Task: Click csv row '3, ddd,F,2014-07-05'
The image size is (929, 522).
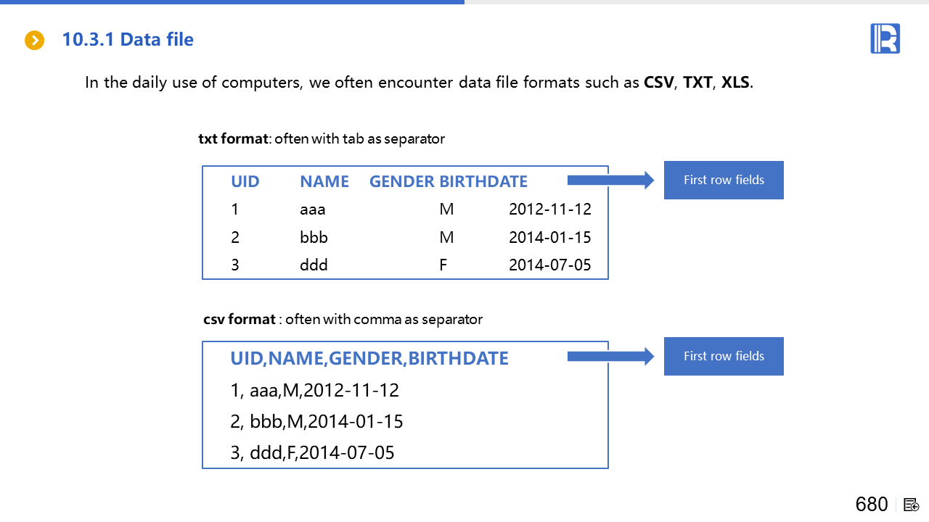Action: [312, 453]
